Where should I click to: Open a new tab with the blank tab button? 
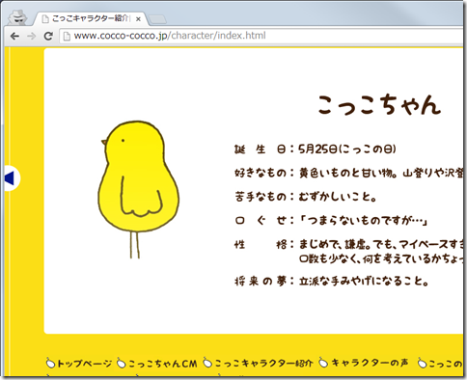[x=157, y=19]
